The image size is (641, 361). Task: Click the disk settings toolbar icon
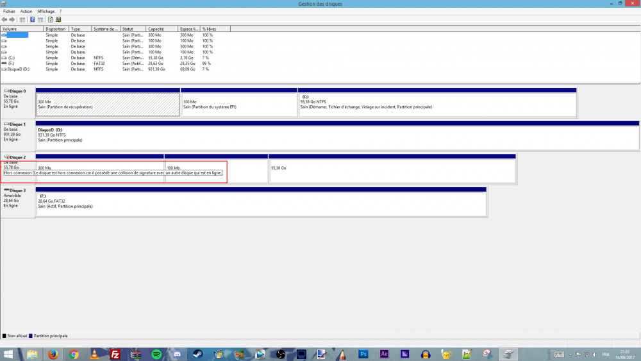pos(58,20)
